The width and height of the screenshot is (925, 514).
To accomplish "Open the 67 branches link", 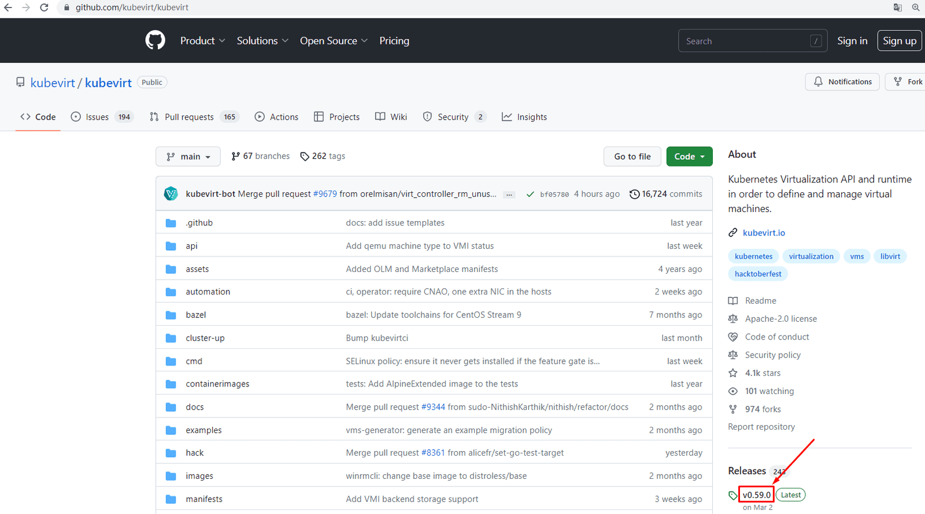I will [x=260, y=156].
